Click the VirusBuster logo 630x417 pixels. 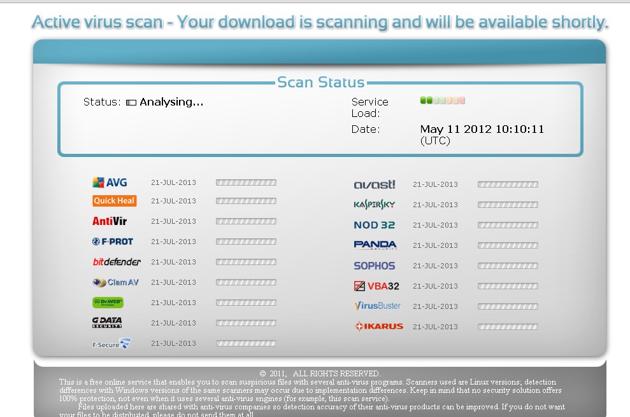pyautogui.click(x=377, y=306)
